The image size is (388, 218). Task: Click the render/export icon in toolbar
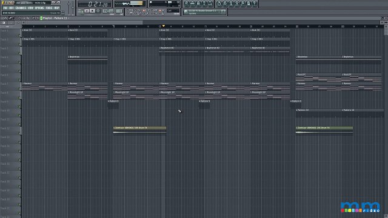click(x=230, y=4)
